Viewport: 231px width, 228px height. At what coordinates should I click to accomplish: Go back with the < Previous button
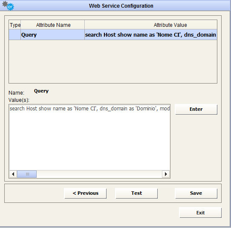pos(85,193)
